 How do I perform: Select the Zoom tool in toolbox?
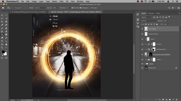(x=2, y=48)
